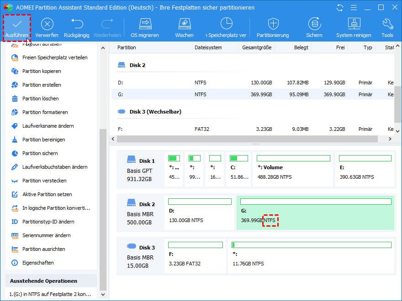This screenshot has height=301, width=402.
Task: Click the Verwerfen discard icon
Action: pos(47,24)
